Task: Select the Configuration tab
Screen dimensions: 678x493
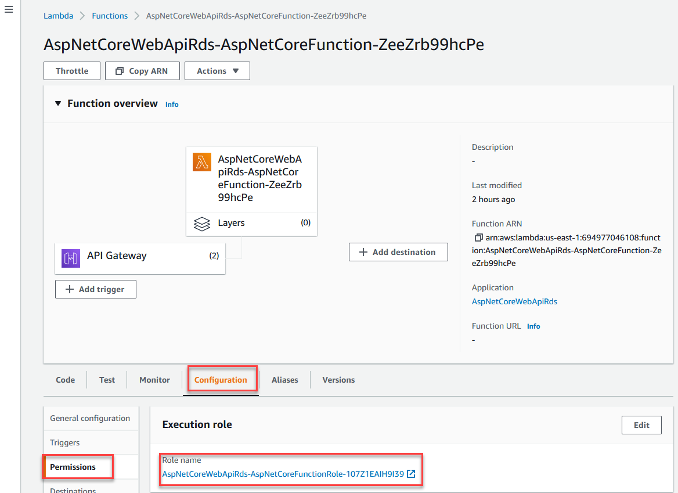Action: (221, 380)
